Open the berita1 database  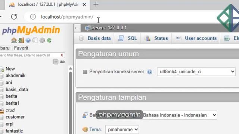(12, 103)
